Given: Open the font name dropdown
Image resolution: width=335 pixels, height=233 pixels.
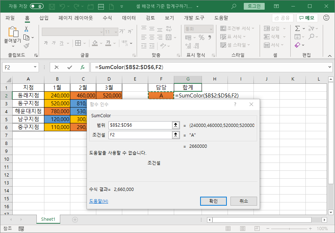Looking at the screenshot, I should (x=101, y=32).
